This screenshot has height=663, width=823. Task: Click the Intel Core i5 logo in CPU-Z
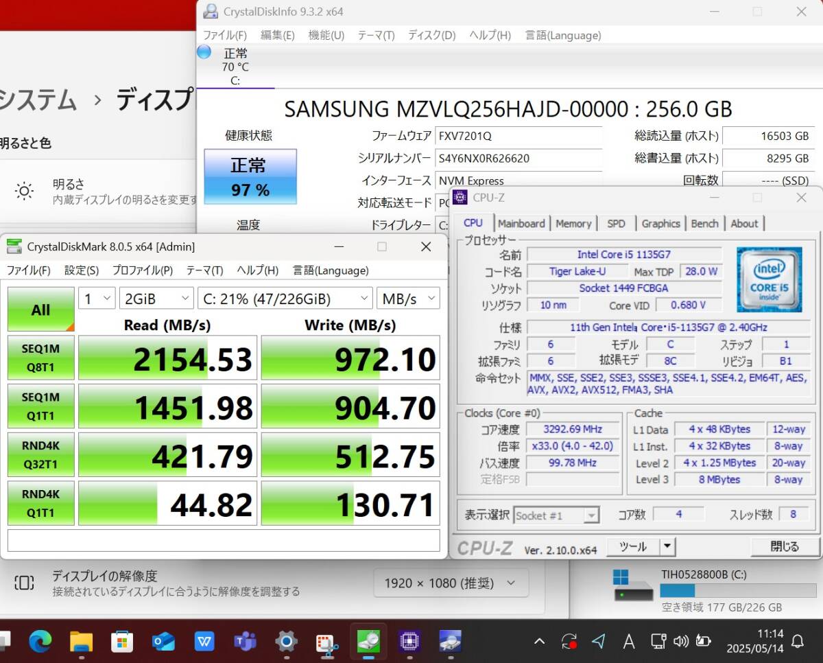click(769, 279)
